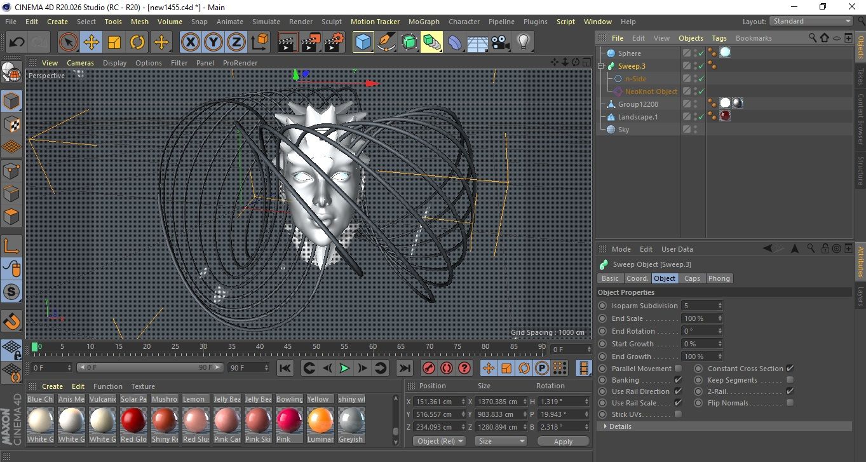Switch to the Caps tab
Image resolution: width=866 pixels, height=462 pixels.
692,278
